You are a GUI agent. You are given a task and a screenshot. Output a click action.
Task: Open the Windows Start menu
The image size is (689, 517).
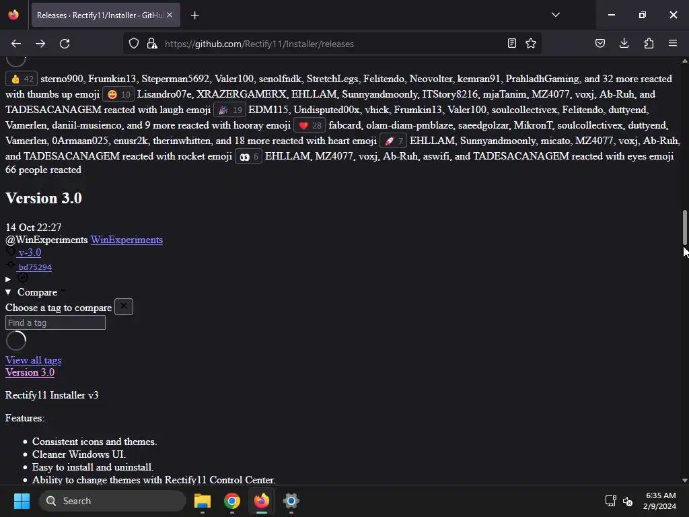pos(22,501)
